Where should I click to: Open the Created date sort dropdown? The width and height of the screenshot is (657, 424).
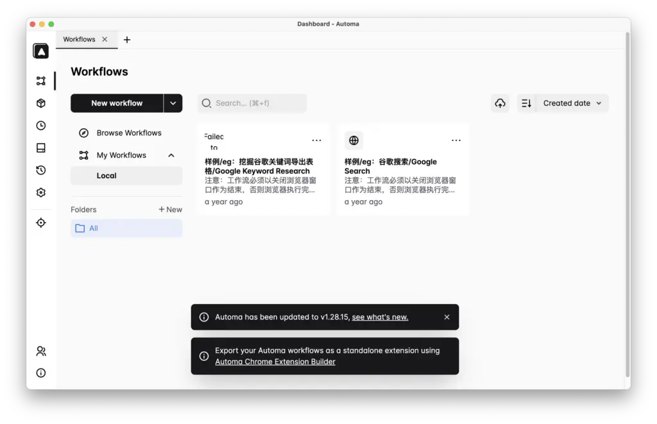(572, 103)
